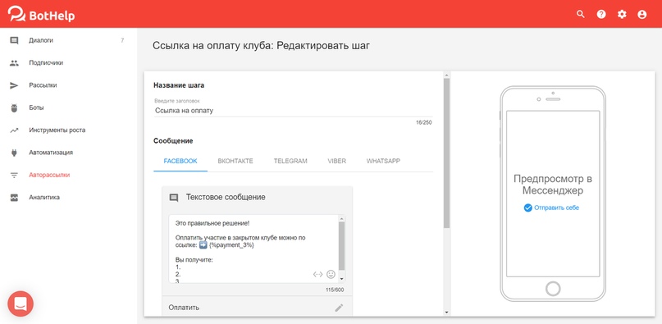Click the Название шага label
662x324 pixels.
[x=179, y=85]
